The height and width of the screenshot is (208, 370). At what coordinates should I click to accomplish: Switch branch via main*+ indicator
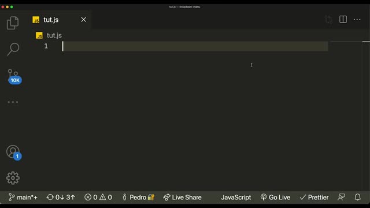click(23, 197)
